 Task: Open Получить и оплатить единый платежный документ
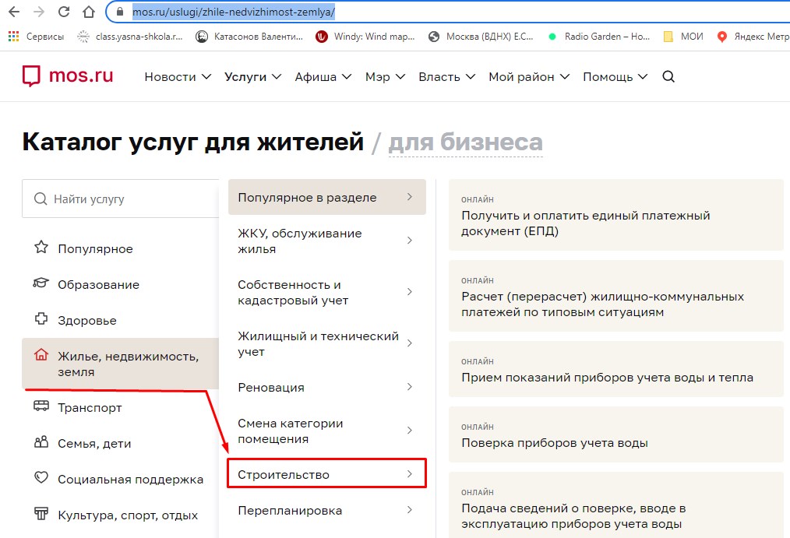click(615, 215)
